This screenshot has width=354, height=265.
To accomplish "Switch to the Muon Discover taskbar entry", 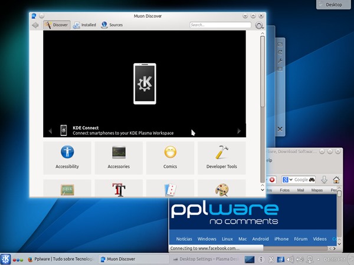I will point(133,259).
